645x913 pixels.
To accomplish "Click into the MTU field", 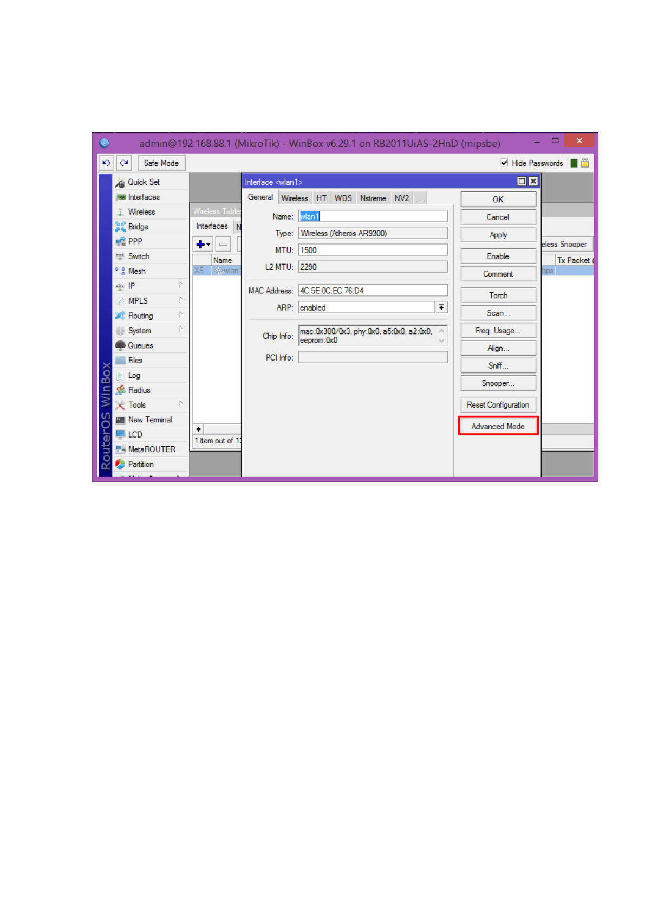I will (x=373, y=250).
